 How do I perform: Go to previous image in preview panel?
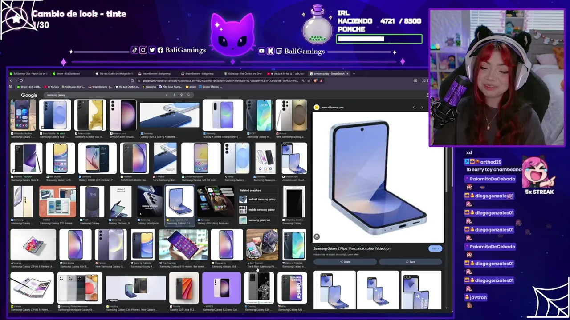[413, 107]
